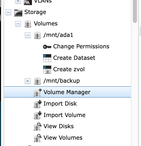This screenshot has width=141, height=146.
Task: Click the VLANs VL icon
Action: 28,2
